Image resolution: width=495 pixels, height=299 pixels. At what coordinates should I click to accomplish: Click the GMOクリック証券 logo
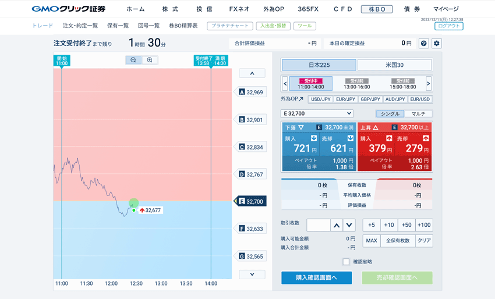(69, 9)
